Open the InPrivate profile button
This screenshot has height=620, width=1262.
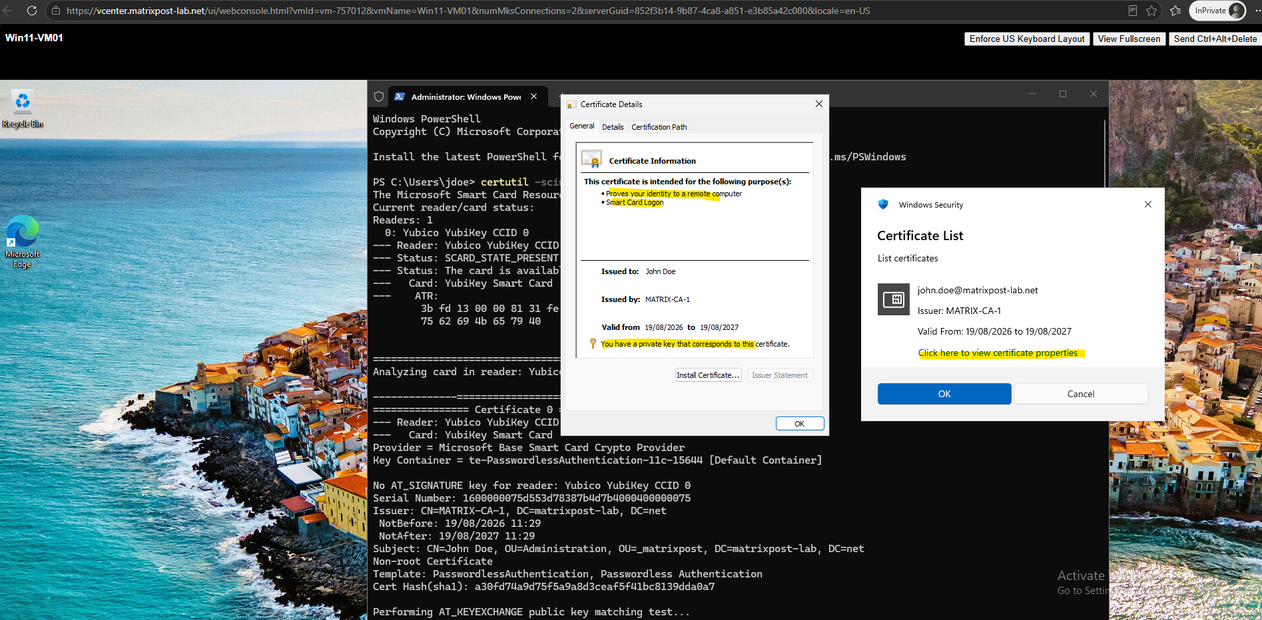tap(1218, 11)
